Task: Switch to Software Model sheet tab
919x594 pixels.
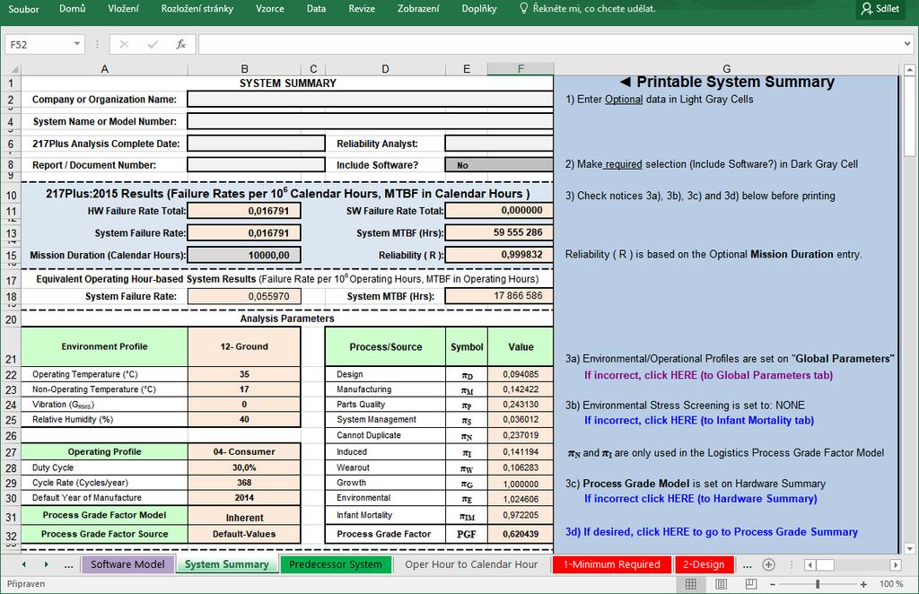Action: (127, 564)
